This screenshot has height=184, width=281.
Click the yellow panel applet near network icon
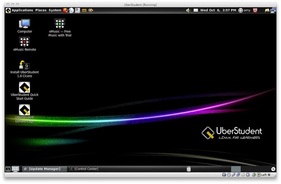pyautogui.click(x=267, y=11)
